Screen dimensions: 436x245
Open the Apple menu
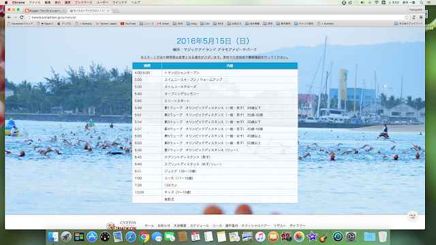point(6,2)
